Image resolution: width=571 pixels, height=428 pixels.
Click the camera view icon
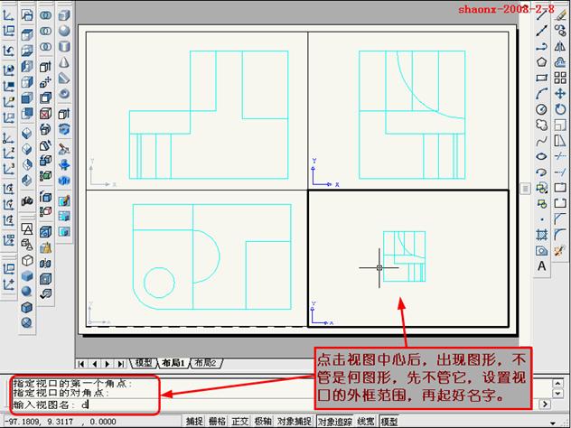pyautogui.click(x=26, y=200)
